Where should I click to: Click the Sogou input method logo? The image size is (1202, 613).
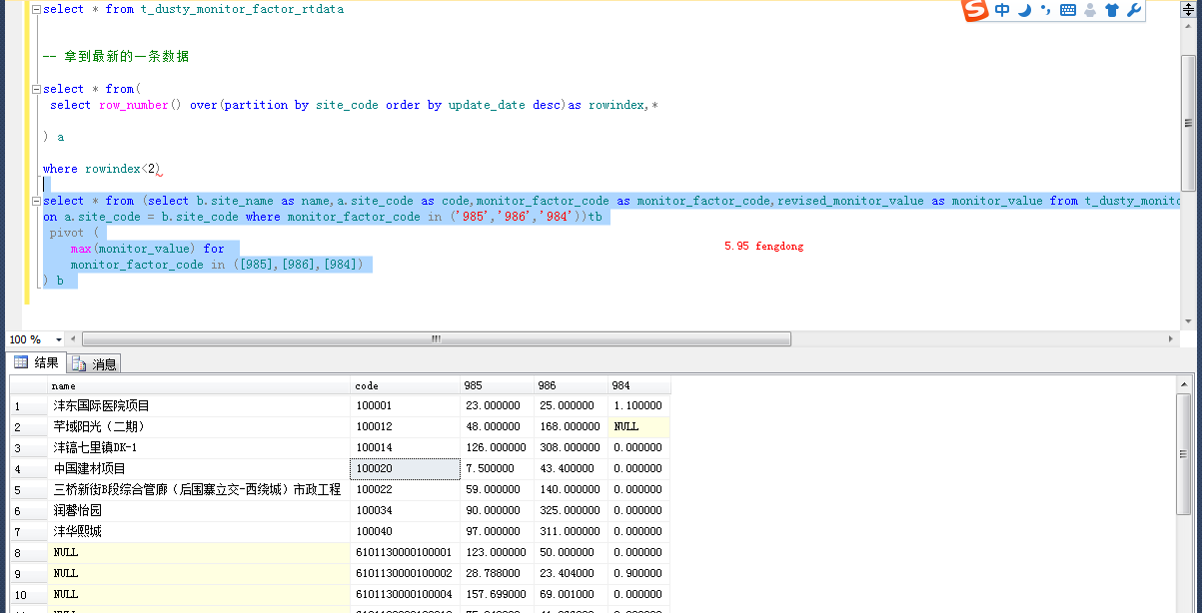point(975,11)
